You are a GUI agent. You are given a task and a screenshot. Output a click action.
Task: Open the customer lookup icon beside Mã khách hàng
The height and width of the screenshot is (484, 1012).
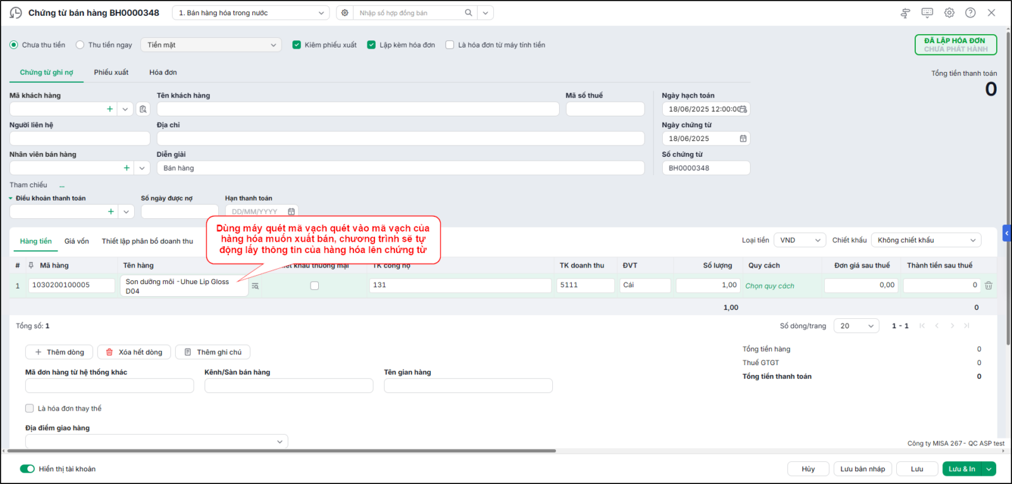point(144,109)
